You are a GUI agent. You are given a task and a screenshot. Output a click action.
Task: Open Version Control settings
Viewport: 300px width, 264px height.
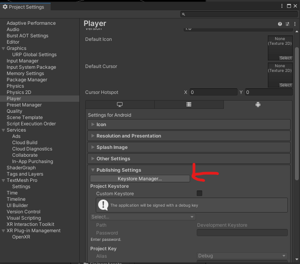tap(24, 212)
